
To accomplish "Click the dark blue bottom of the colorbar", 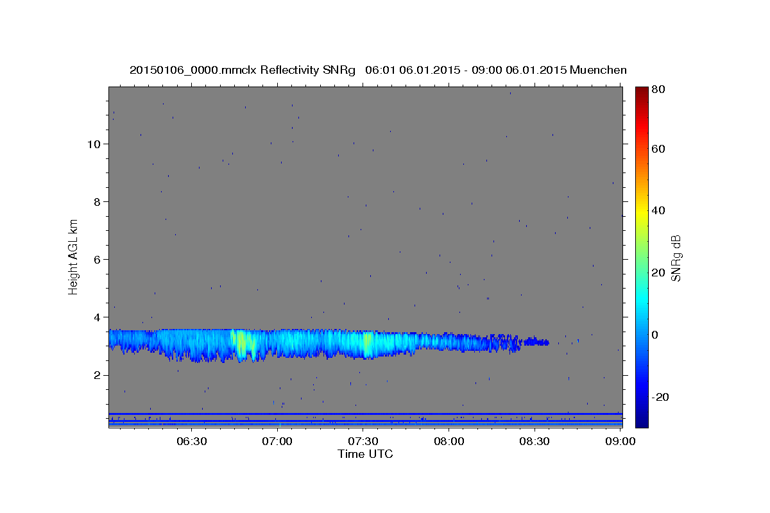I will click(642, 420).
